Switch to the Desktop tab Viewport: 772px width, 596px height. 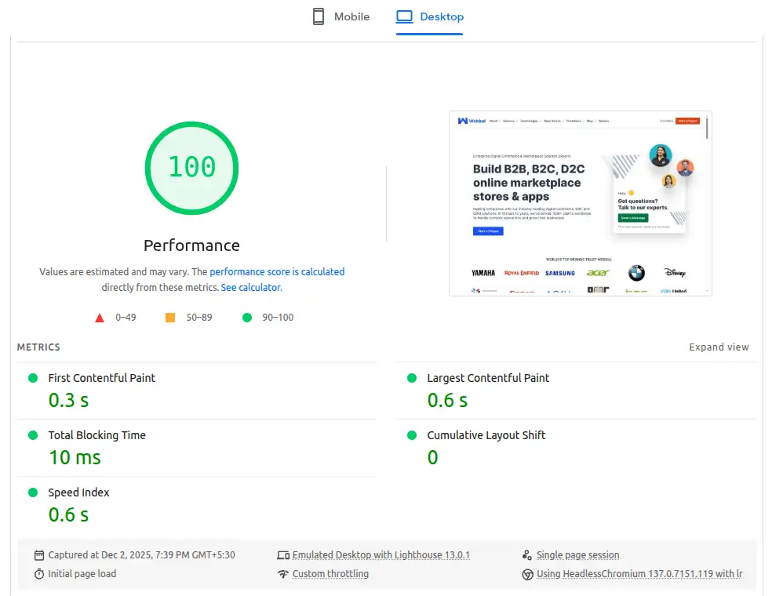tap(429, 16)
